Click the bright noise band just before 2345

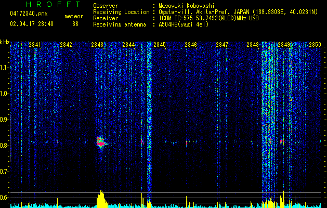pyautogui.click(x=149, y=121)
